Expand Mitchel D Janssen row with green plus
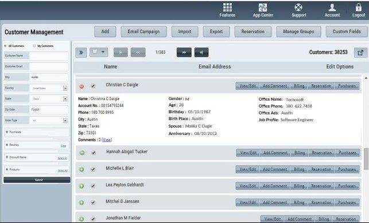 click(x=81, y=202)
